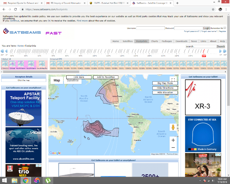Jump back 45 degrees with double-left arrow

[x=2, y=51]
